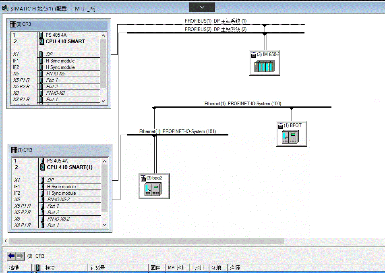The height and width of the screenshot is (273, 385).
Task: Select the PROFINET-IO-System (100) line
Action: coord(242,107)
